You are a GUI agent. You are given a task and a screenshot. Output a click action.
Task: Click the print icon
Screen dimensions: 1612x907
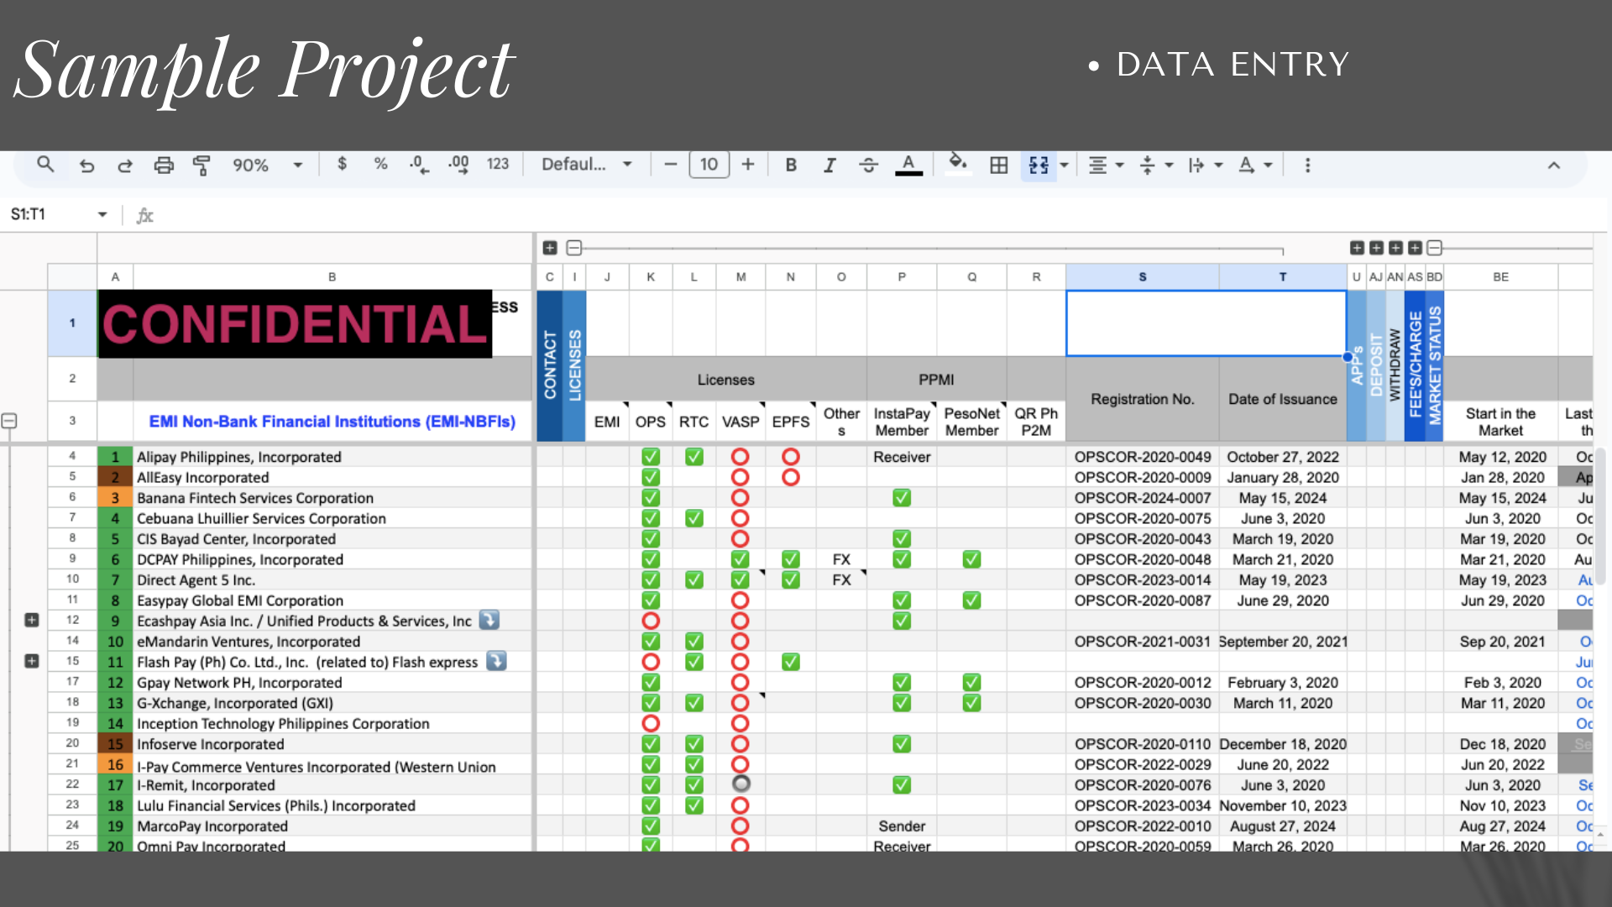tap(164, 165)
